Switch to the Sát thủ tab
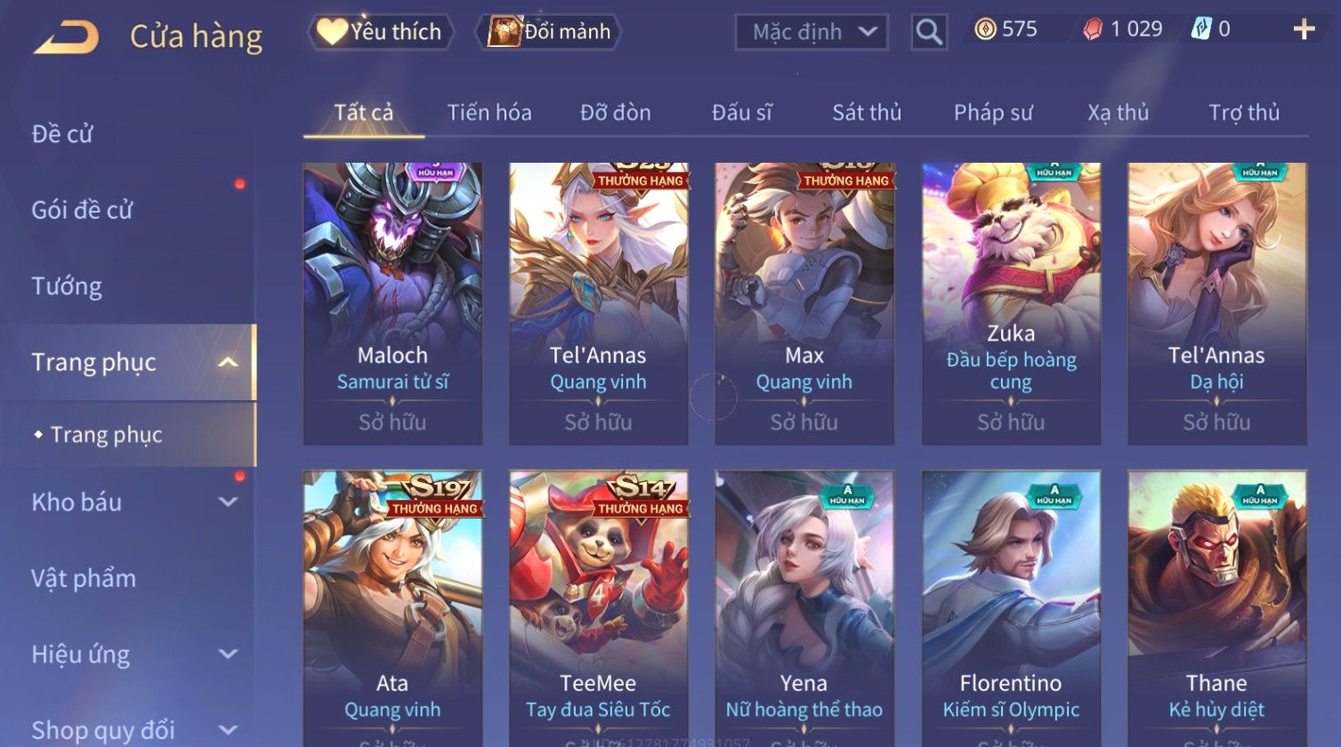The height and width of the screenshot is (747, 1341). 867,112
